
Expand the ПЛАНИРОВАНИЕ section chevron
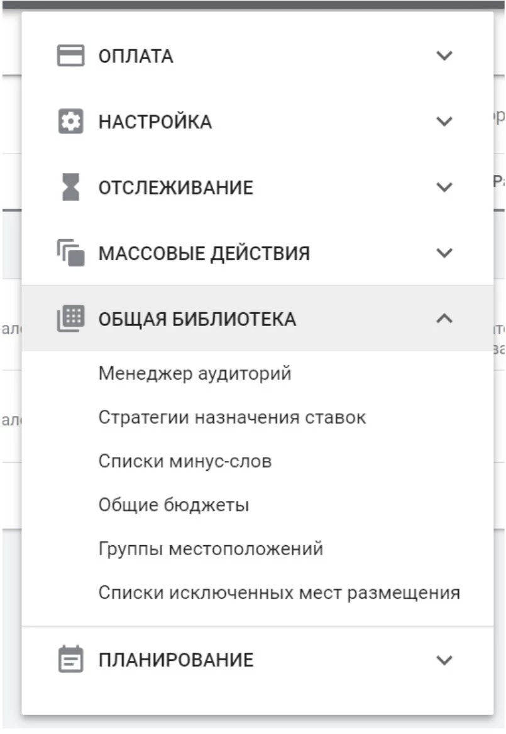(444, 660)
